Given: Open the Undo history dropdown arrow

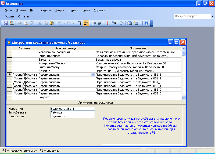Looking at the screenshot, I should (64, 23).
